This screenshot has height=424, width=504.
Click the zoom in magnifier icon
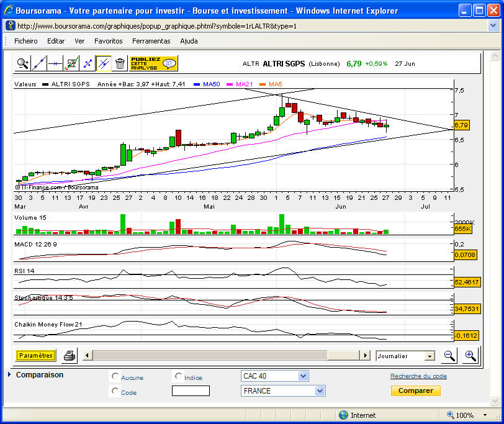[470, 356]
